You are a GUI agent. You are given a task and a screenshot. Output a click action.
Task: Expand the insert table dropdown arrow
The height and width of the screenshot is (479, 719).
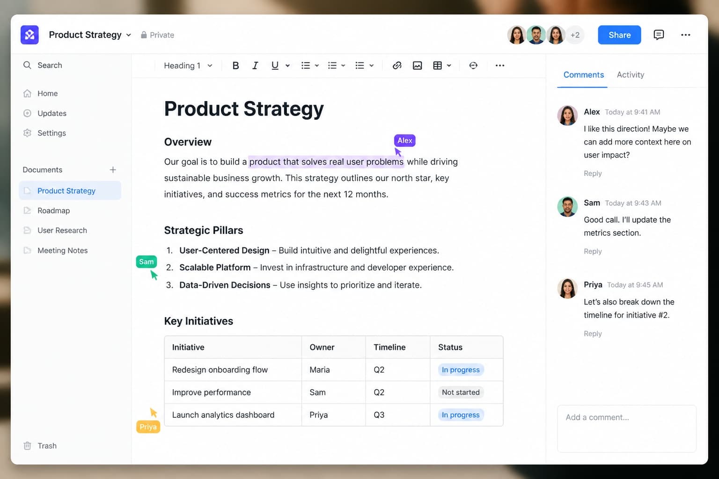449,65
